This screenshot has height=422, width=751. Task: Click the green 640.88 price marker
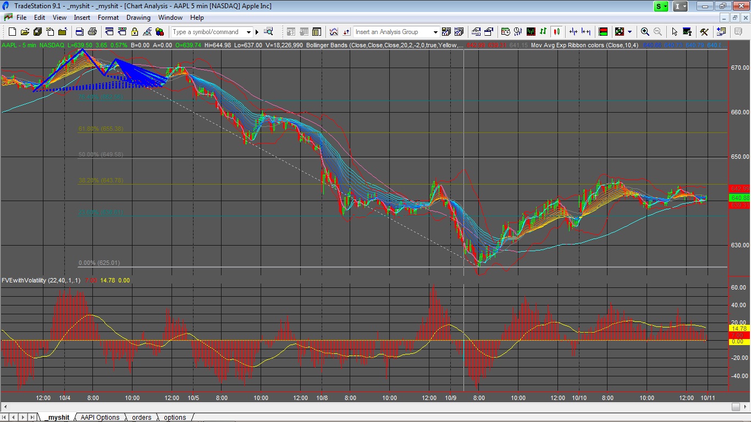pos(739,197)
